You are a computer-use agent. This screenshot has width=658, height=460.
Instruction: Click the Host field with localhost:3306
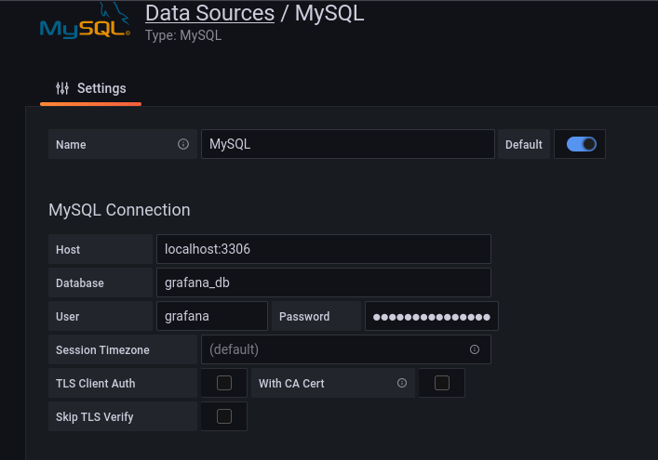[324, 249]
